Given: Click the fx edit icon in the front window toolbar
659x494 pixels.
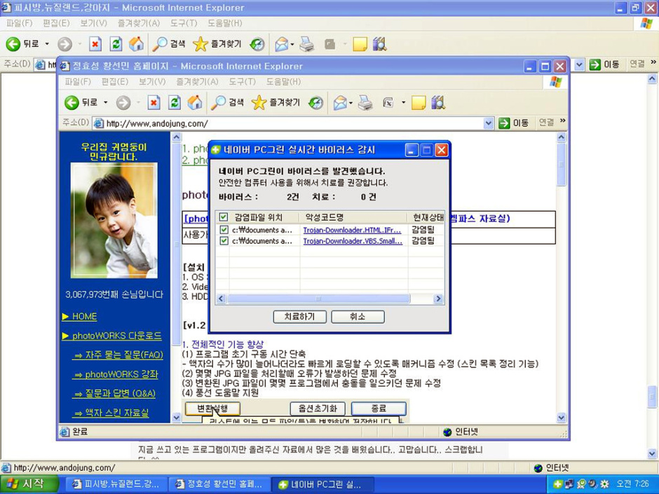Looking at the screenshot, I should point(388,102).
